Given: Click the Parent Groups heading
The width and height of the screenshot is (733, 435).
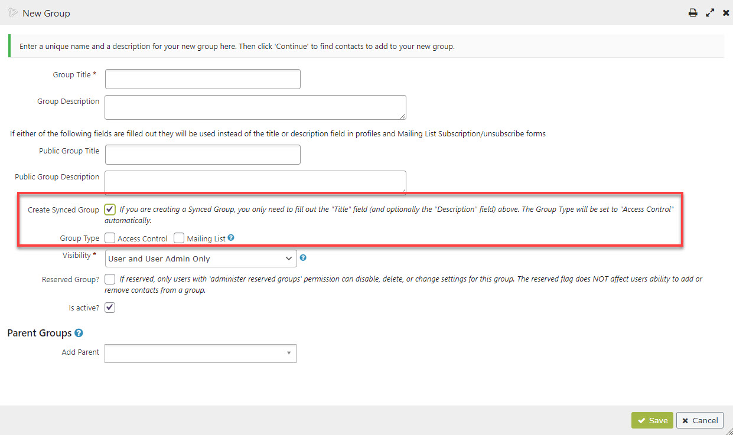Looking at the screenshot, I should click(x=39, y=333).
